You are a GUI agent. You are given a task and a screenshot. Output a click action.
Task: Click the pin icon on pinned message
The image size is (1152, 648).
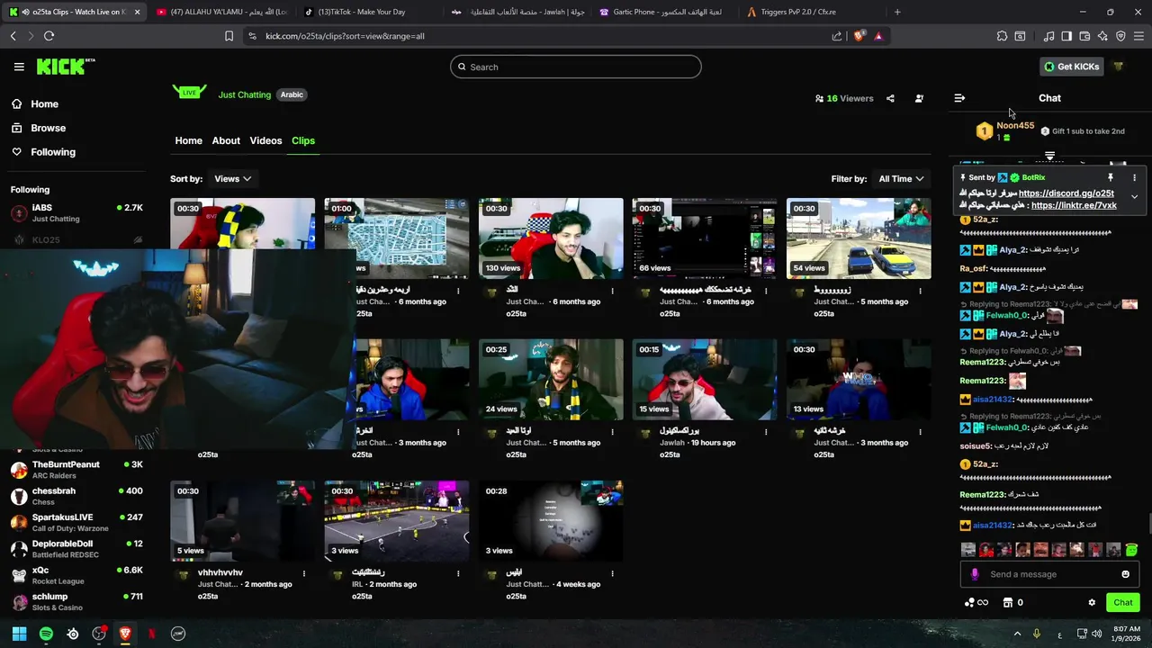pyautogui.click(x=1111, y=178)
